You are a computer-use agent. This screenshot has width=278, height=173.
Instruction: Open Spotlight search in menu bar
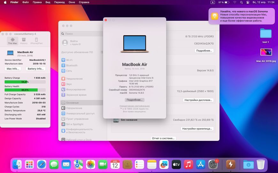241,2
